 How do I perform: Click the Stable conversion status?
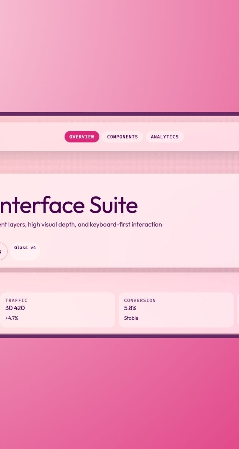coord(131,318)
